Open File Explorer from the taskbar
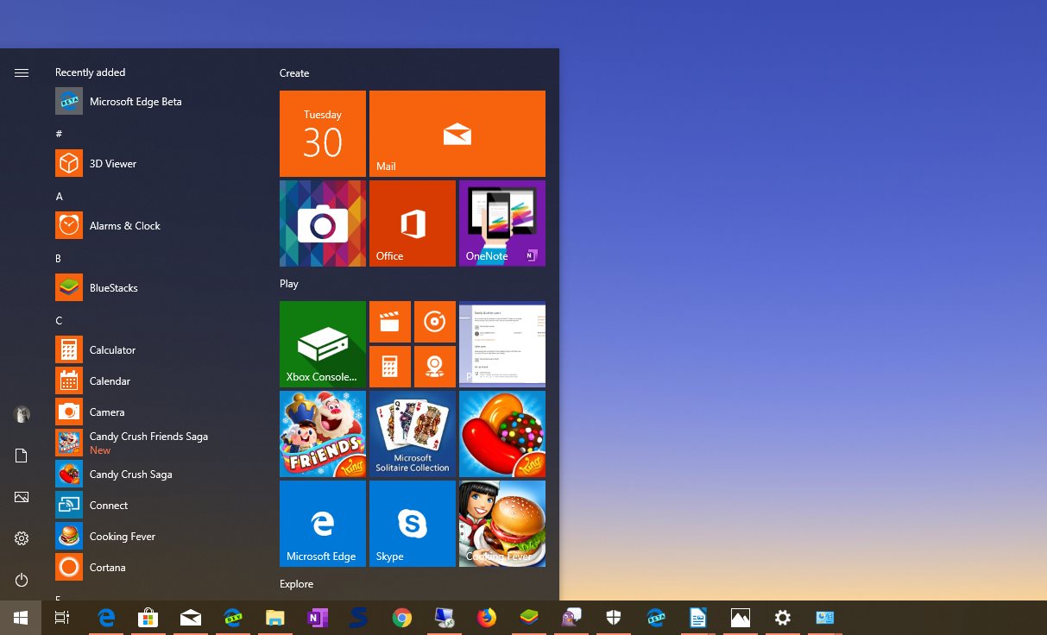1047x635 pixels. (275, 618)
